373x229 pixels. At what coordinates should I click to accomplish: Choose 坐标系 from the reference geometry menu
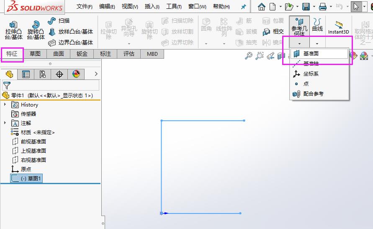[319, 74]
